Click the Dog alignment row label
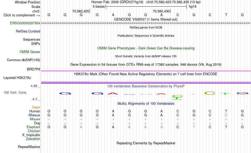The image size is (251, 153). [37, 123]
